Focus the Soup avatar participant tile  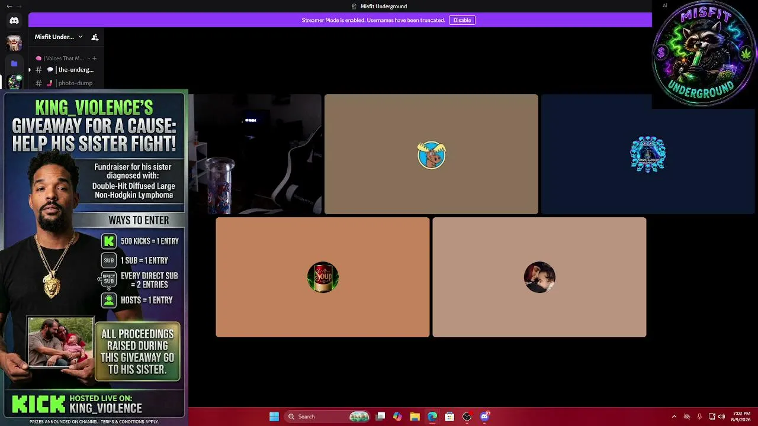[323, 277]
